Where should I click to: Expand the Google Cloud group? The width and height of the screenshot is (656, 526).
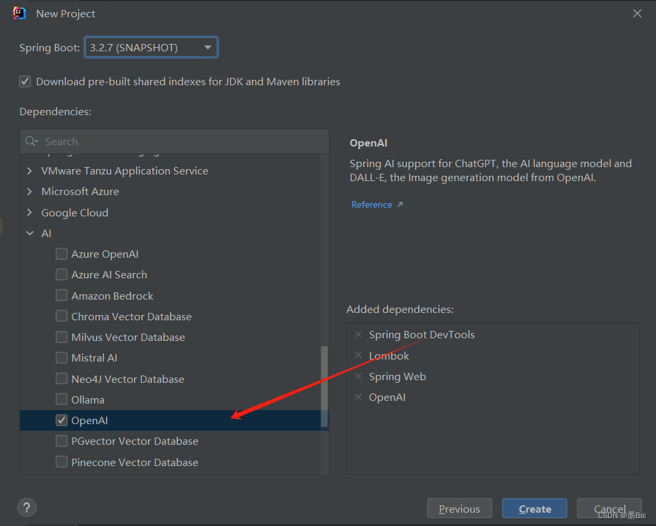tap(29, 212)
